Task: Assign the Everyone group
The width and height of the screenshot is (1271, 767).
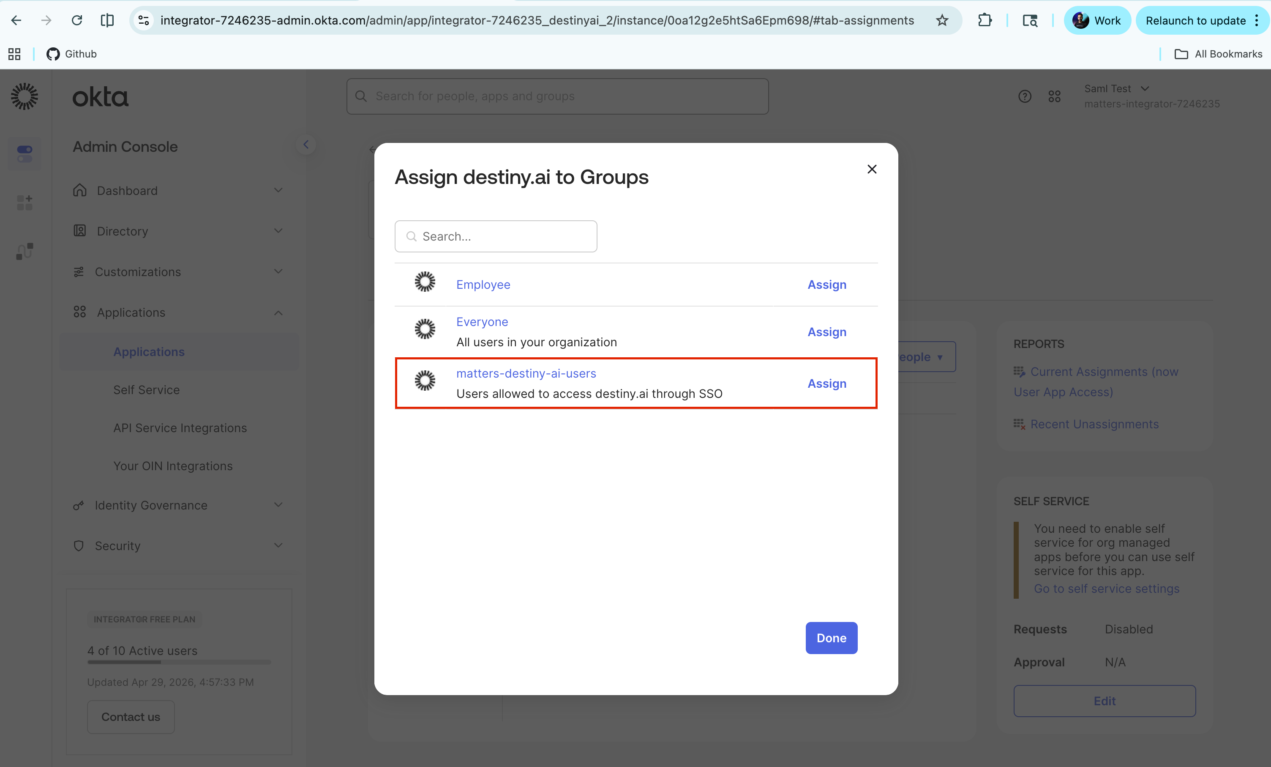Action: click(x=827, y=332)
